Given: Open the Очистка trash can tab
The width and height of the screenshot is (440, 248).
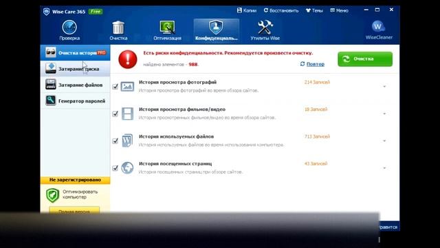Looking at the screenshot, I should pos(118,30).
